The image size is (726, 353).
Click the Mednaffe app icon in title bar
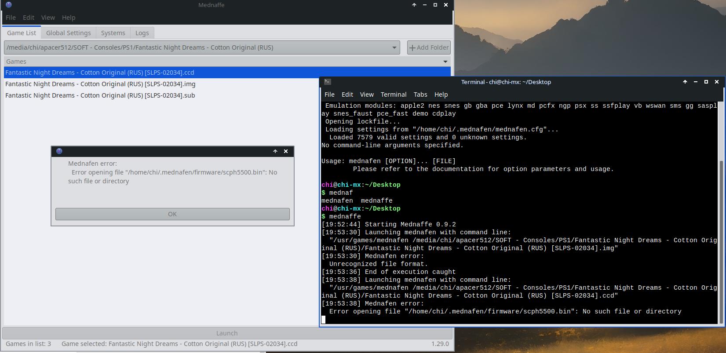(x=8, y=5)
